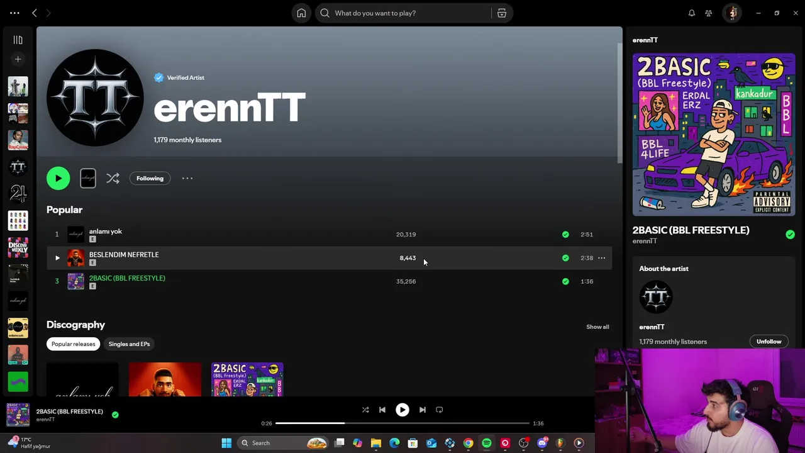Viewport: 805px width, 453px height.
Task: Open 2BASIC release in Discography
Action: 247,379
